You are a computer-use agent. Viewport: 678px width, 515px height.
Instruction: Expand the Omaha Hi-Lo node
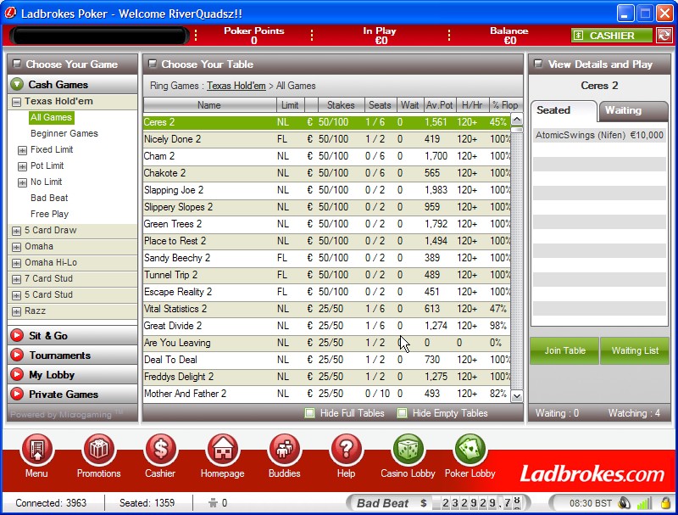pos(16,263)
